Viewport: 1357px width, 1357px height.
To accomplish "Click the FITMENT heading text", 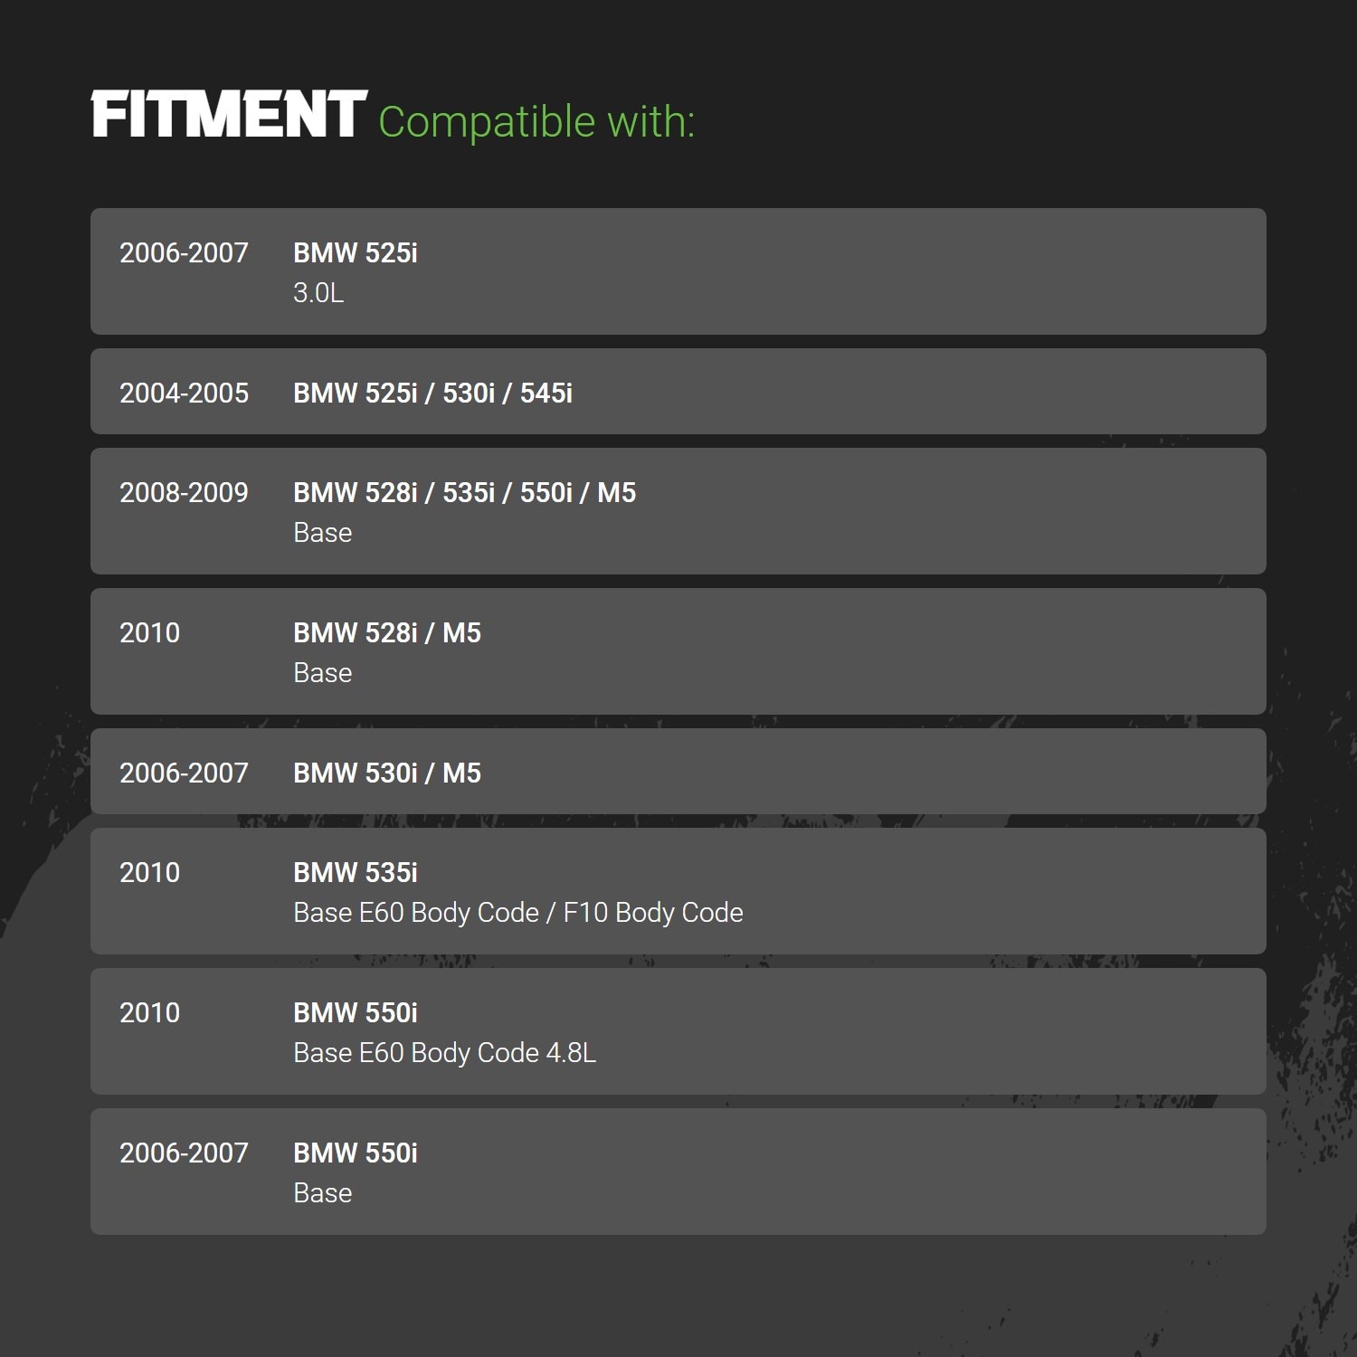I will 229,115.
